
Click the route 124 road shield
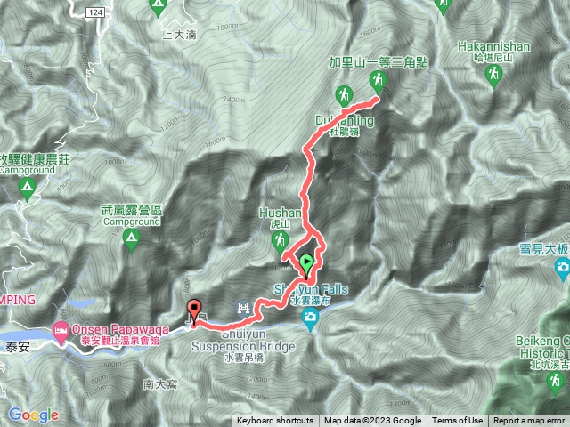click(95, 12)
